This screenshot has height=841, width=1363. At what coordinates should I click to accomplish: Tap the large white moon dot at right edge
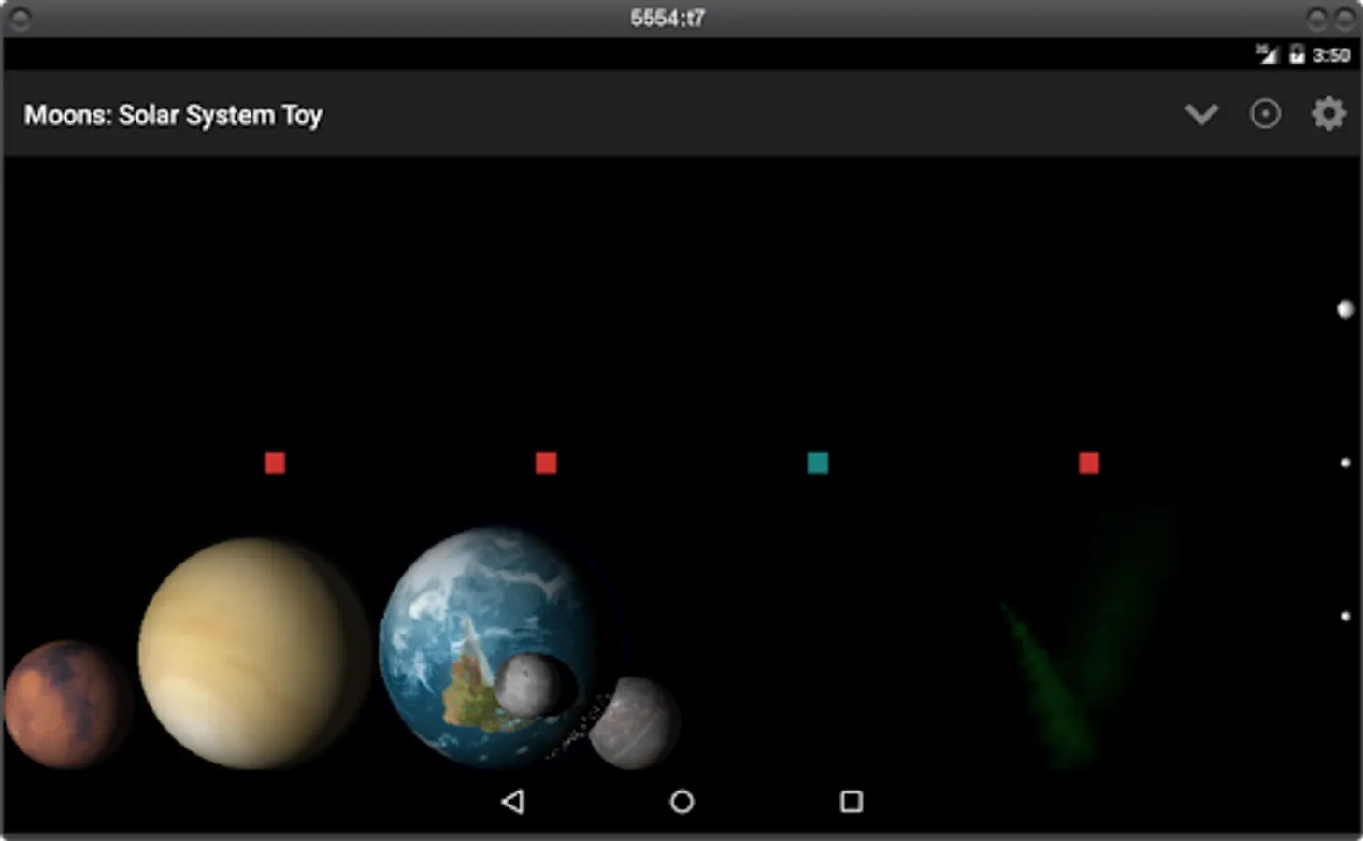pyautogui.click(x=1345, y=309)
